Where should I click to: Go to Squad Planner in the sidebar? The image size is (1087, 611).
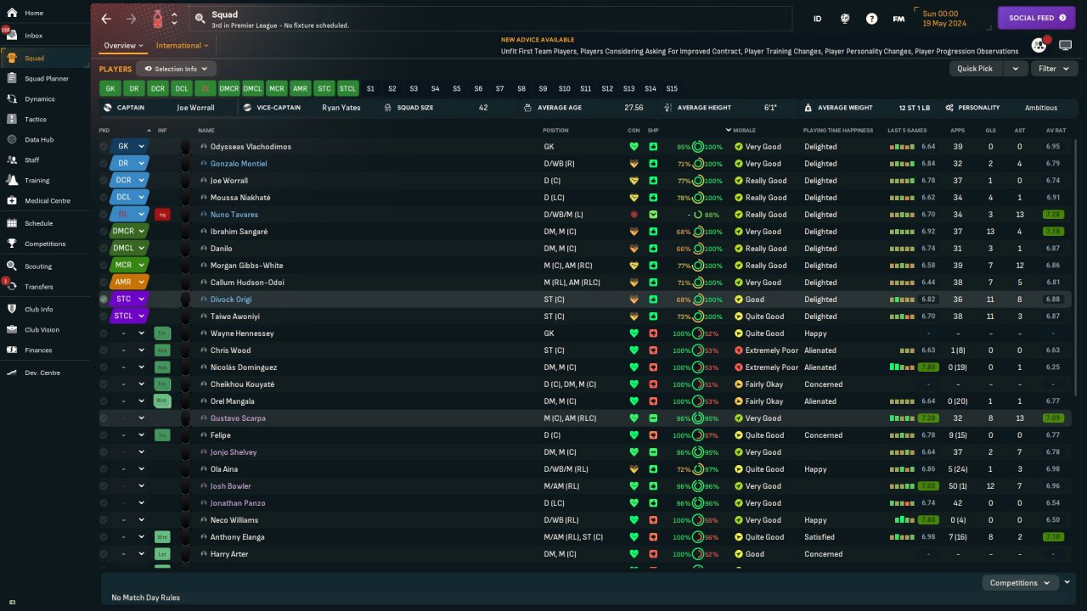point(44,79)
